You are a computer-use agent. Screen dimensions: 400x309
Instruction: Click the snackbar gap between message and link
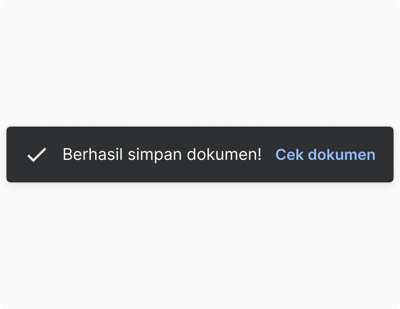[269, 154]
